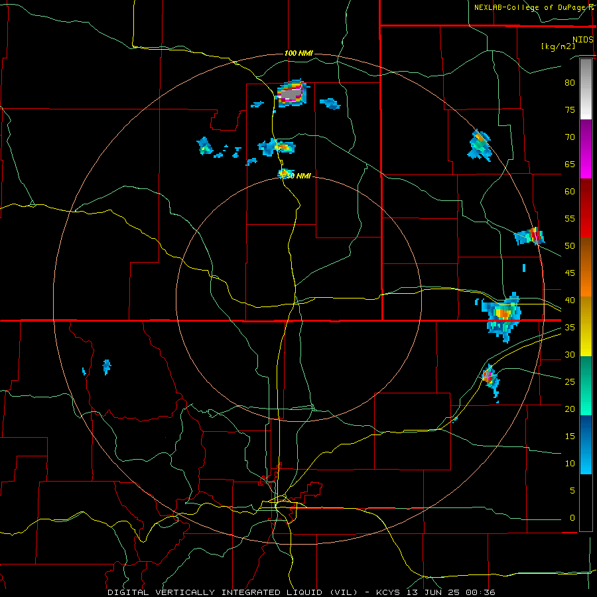Select the 15 value on the color scale

[x=570, y=436]
